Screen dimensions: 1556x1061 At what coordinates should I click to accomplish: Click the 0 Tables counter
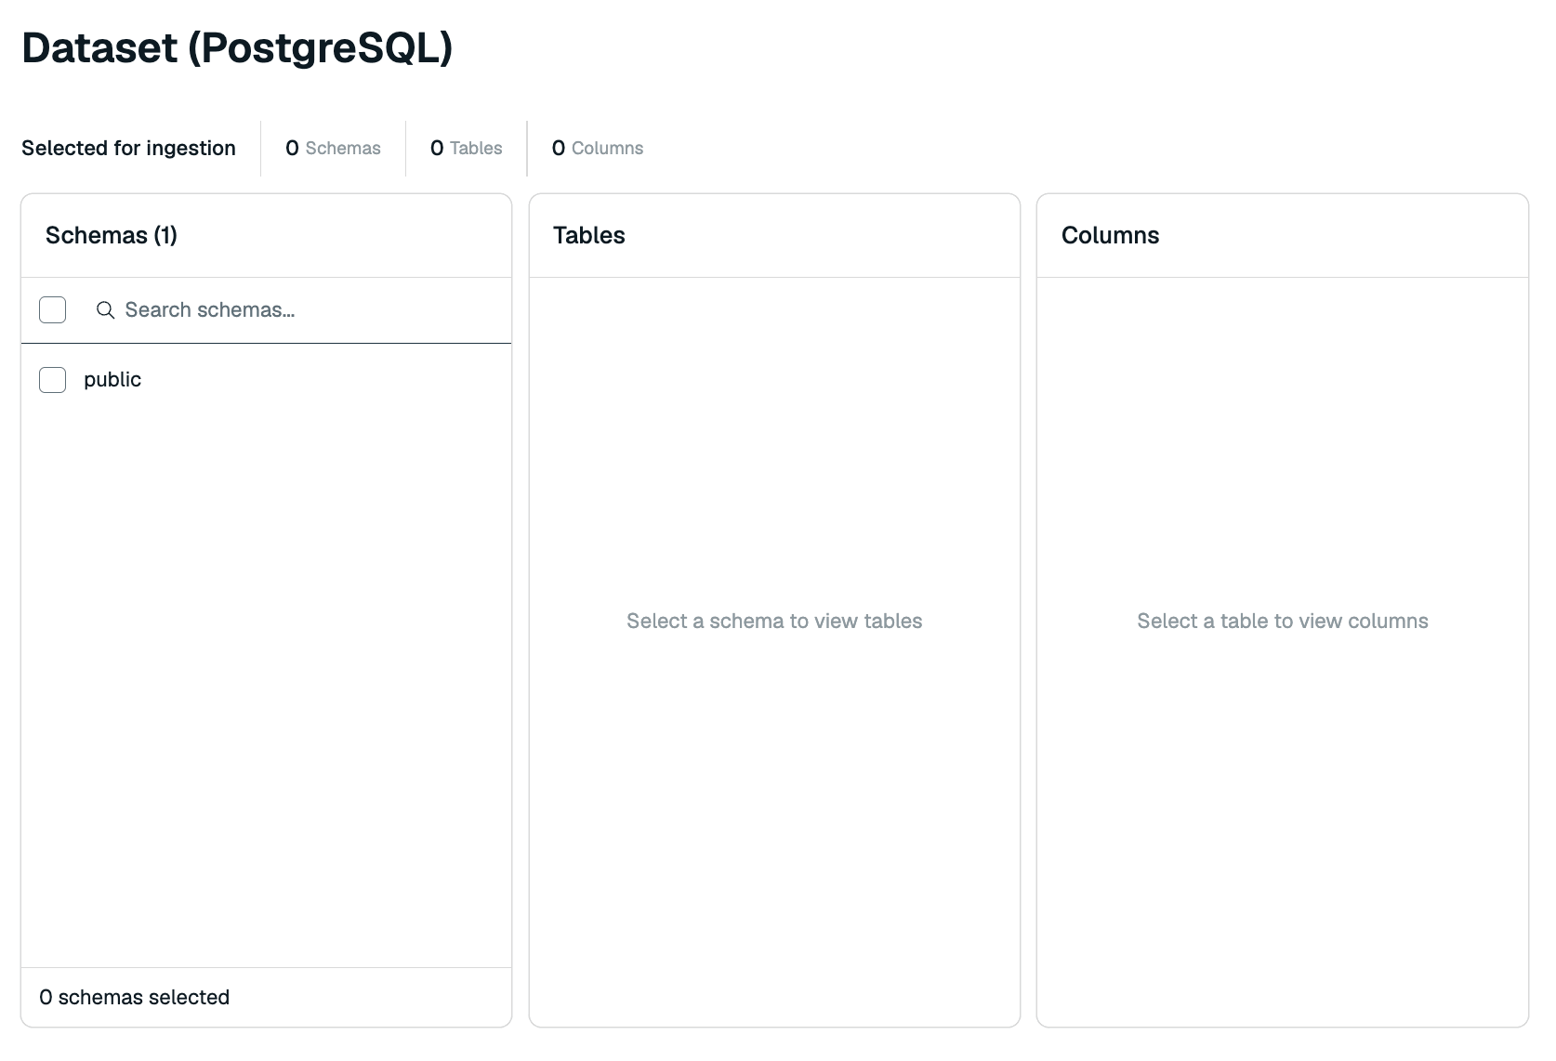tap(467, 149)
